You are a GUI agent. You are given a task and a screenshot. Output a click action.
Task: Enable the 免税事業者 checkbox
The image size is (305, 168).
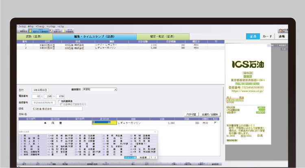click(x=59, y=101)
